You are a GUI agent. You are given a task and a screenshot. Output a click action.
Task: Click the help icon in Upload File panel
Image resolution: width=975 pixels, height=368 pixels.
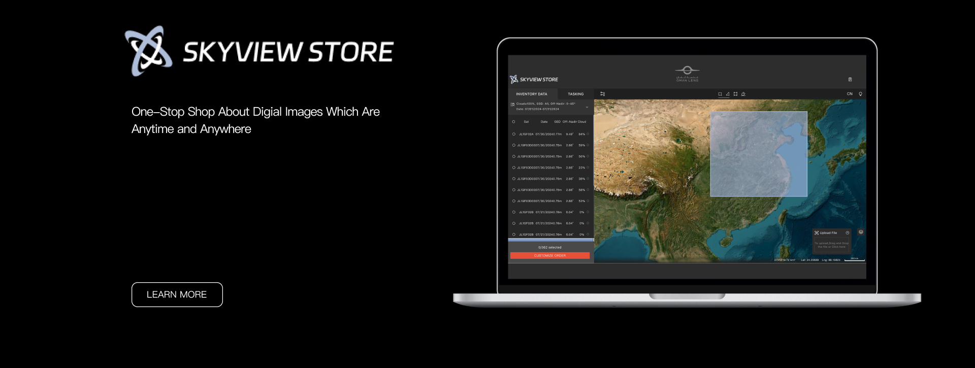click(848, 233)
